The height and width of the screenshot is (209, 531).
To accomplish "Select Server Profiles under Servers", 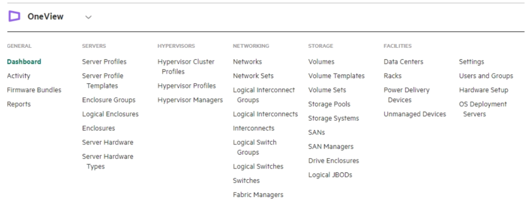I will pyautogui.click(x=105, y=61).
